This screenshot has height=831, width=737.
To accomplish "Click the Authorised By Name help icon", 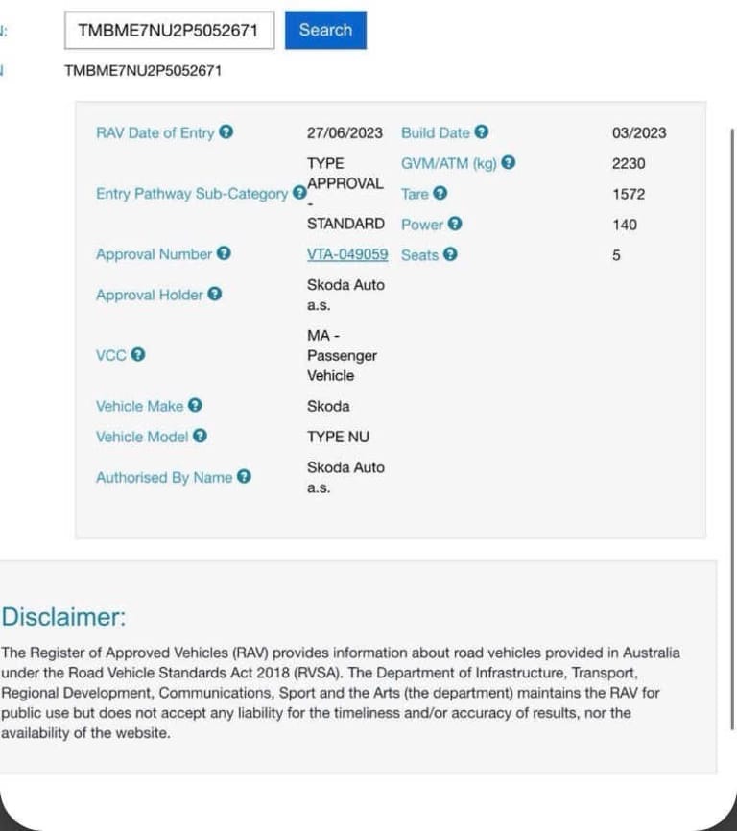I will pyautogui.click(x=244, y=476).
